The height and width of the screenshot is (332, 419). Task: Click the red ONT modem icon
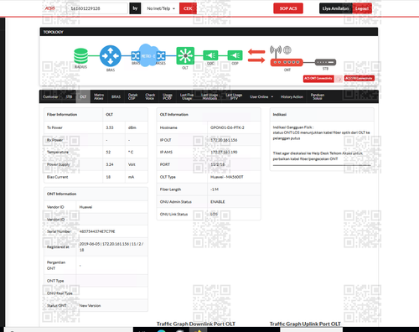point(287,62)
